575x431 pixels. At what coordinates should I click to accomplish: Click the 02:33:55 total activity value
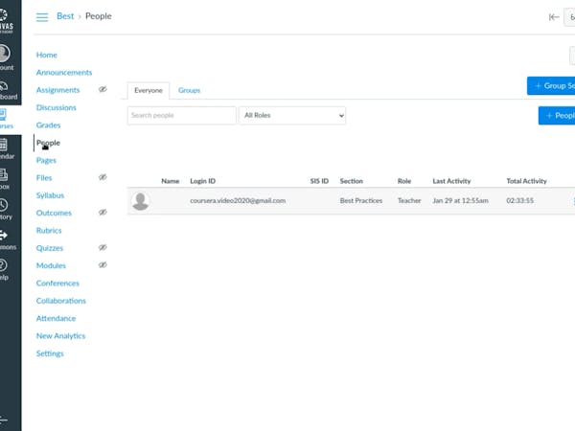(520, 201)
